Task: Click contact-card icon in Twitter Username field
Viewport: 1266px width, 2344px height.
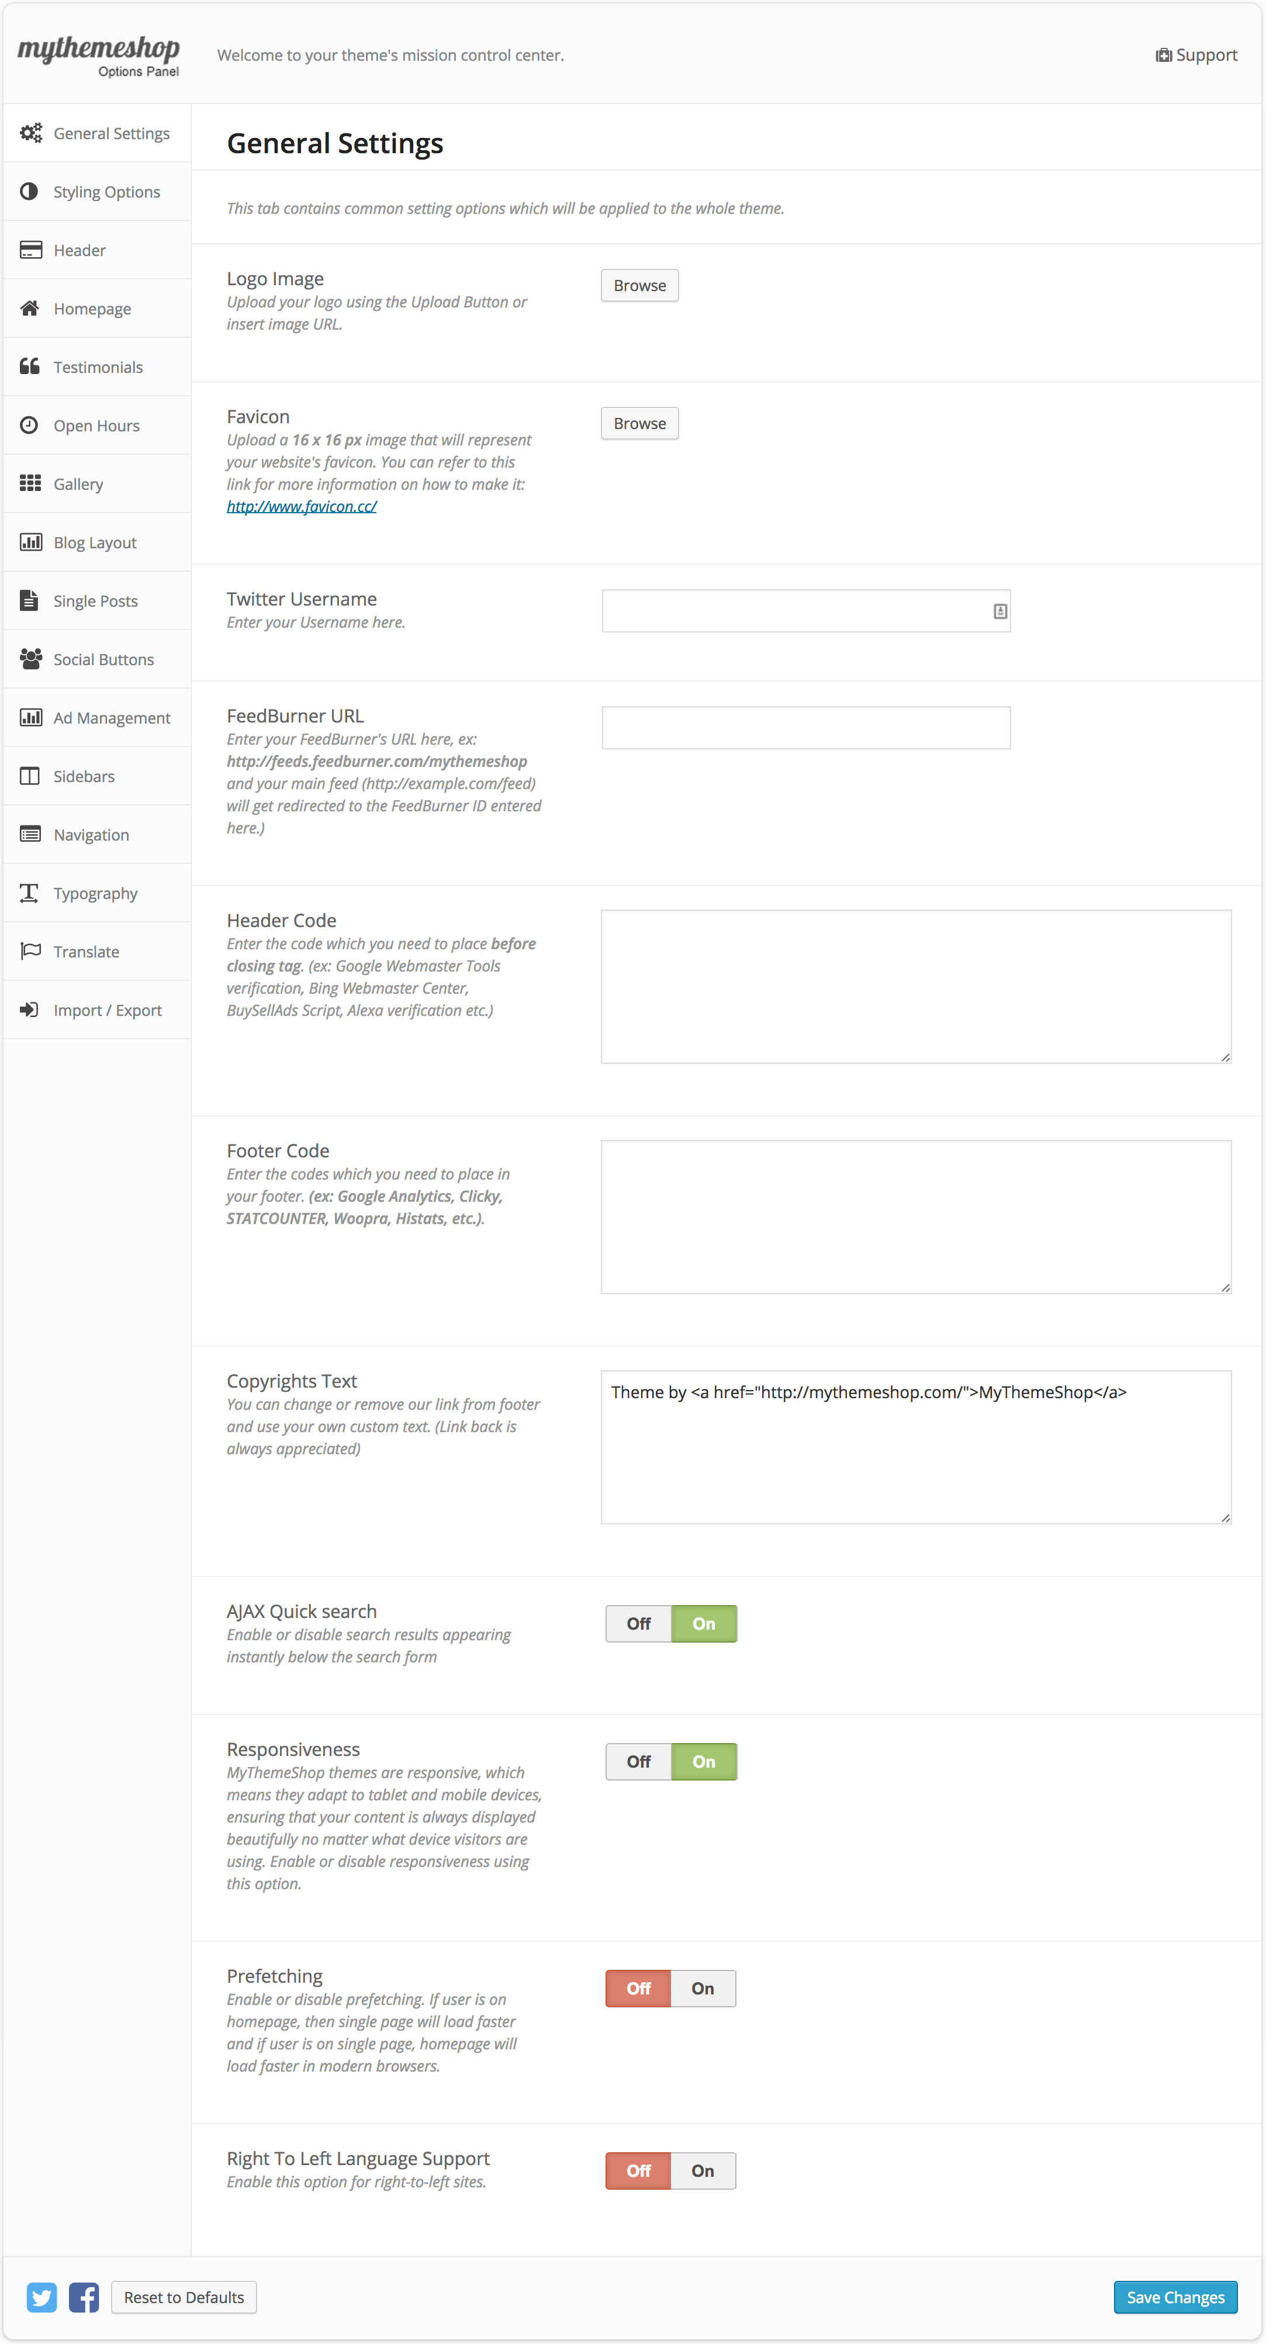Action: [999, 611]
